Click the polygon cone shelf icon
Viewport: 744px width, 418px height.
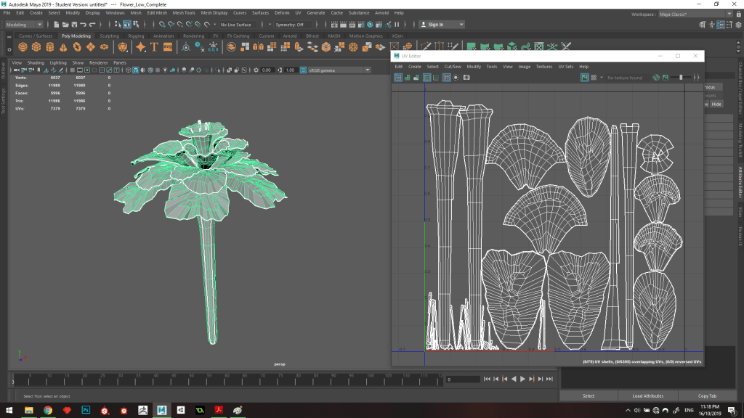[64, 47]
